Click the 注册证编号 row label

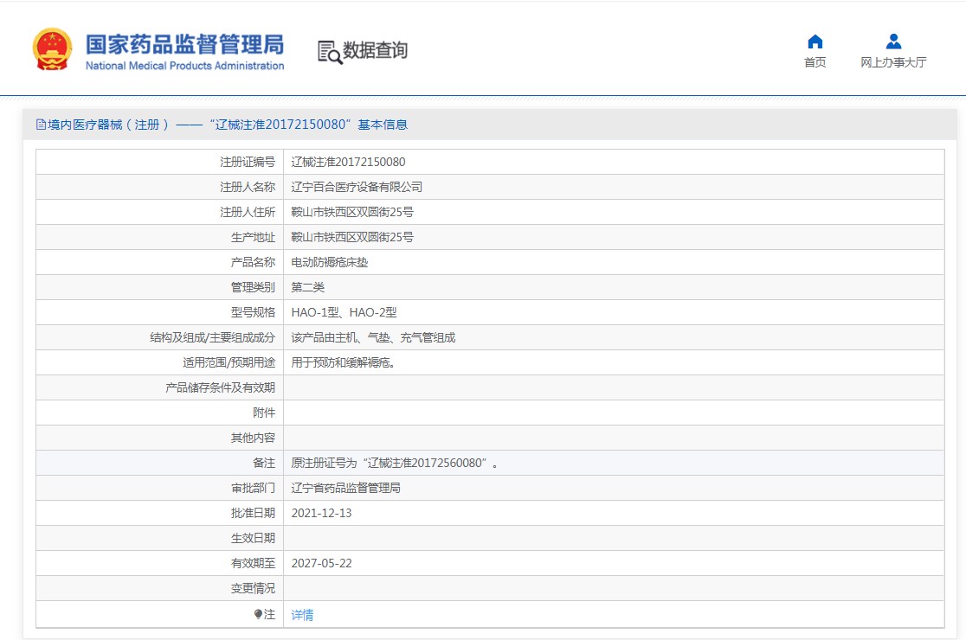pyautogui.click(x=248, y=162)
